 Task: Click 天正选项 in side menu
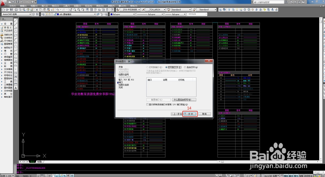click(6, 31)
